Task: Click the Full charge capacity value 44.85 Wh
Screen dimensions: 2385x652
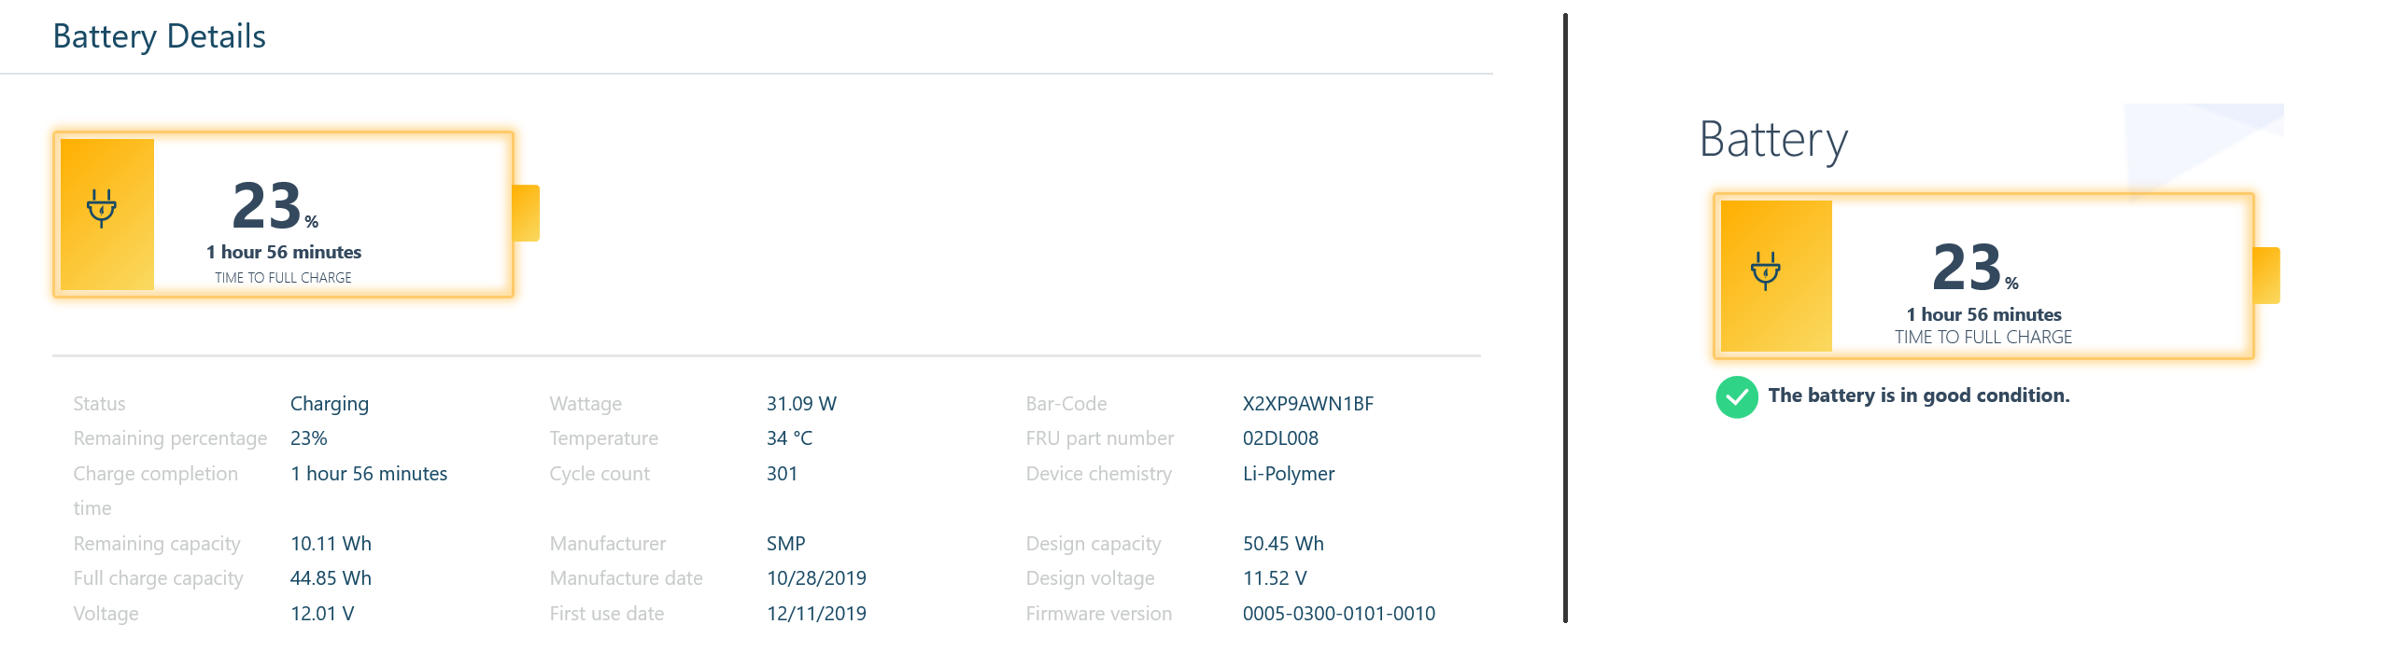Action: pos(331,578)
